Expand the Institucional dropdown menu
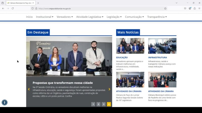202x113 pixels. (45, 17)
